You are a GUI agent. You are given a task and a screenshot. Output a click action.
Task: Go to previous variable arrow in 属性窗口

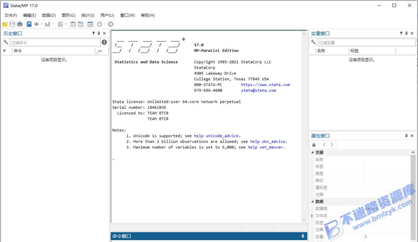[x=324, y=145]
